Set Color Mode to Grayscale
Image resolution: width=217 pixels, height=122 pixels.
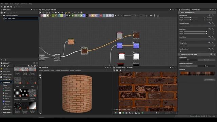(x=206, y=60)
